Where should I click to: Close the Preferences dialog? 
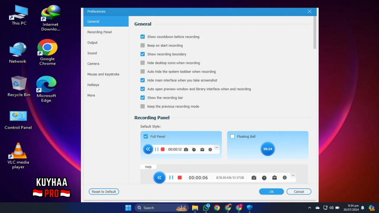point(309,11)
